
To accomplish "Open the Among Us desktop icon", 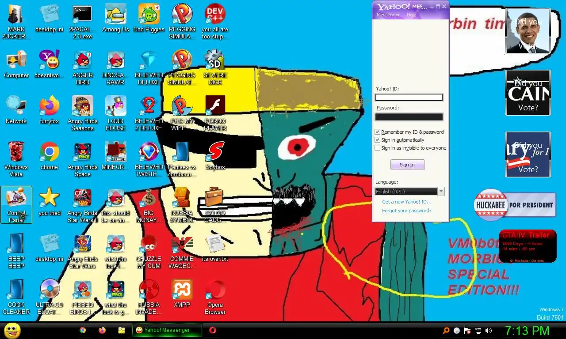I will pyautogui.click(x=115, y=19).
